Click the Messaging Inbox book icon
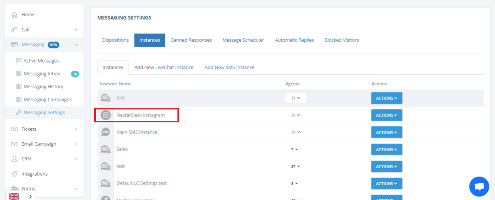 click(x=18, y=74)
